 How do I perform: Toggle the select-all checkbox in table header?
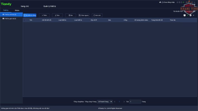point(25,20)
